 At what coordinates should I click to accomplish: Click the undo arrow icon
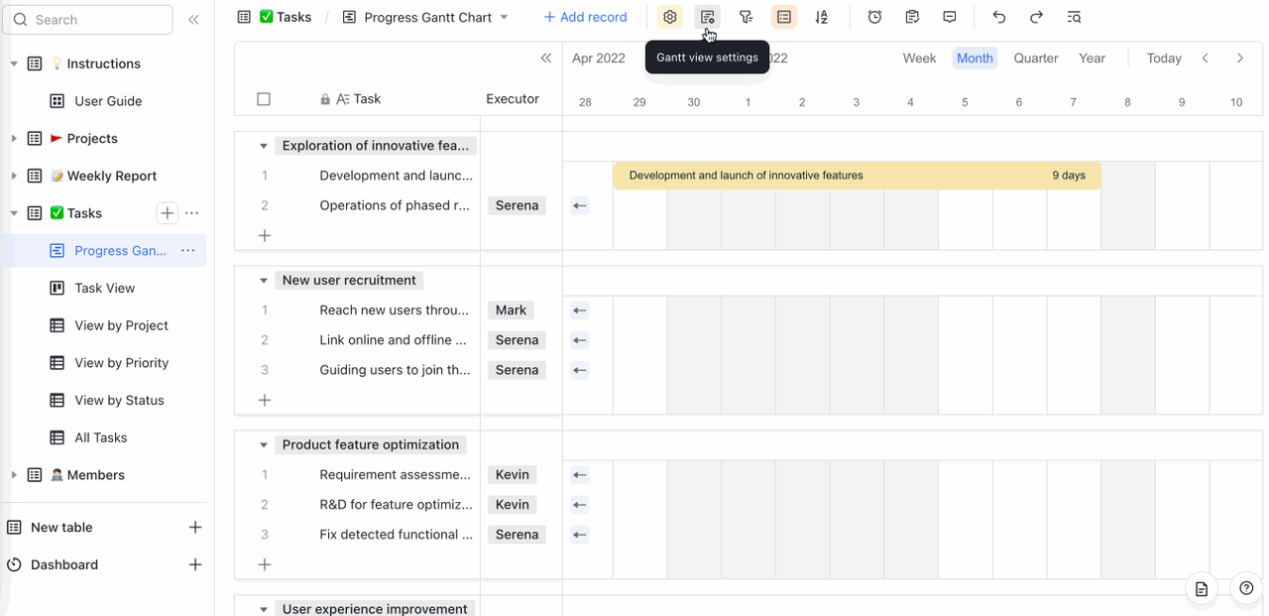tap(998, 17)
